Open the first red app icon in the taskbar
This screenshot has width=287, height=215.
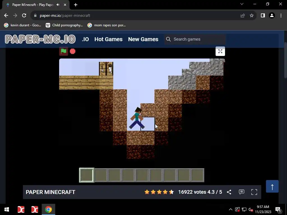(x=21, y=209)
